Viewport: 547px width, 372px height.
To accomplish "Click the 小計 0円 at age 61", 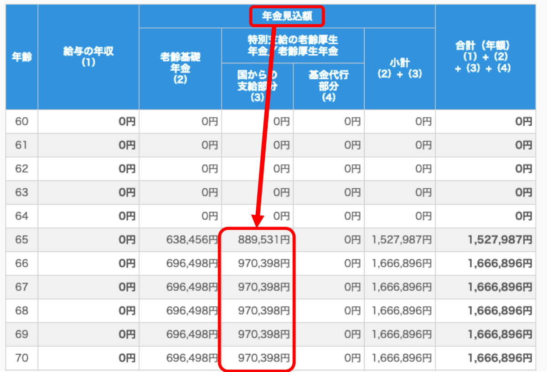I will 424,145.
